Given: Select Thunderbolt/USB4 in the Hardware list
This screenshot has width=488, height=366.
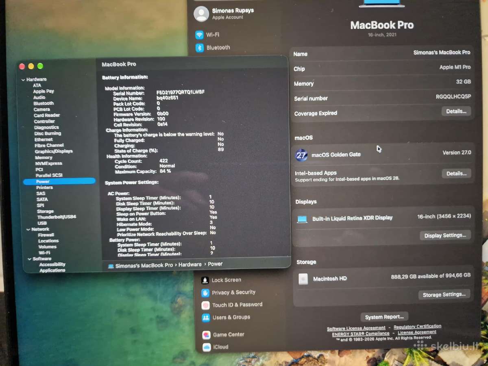Looking at the screenshot, I should [57, 217].
